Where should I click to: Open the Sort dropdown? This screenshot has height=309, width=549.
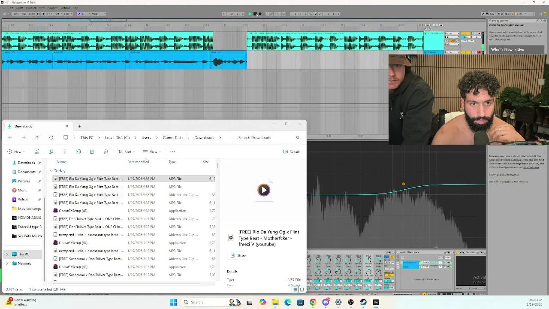(126, 152)
